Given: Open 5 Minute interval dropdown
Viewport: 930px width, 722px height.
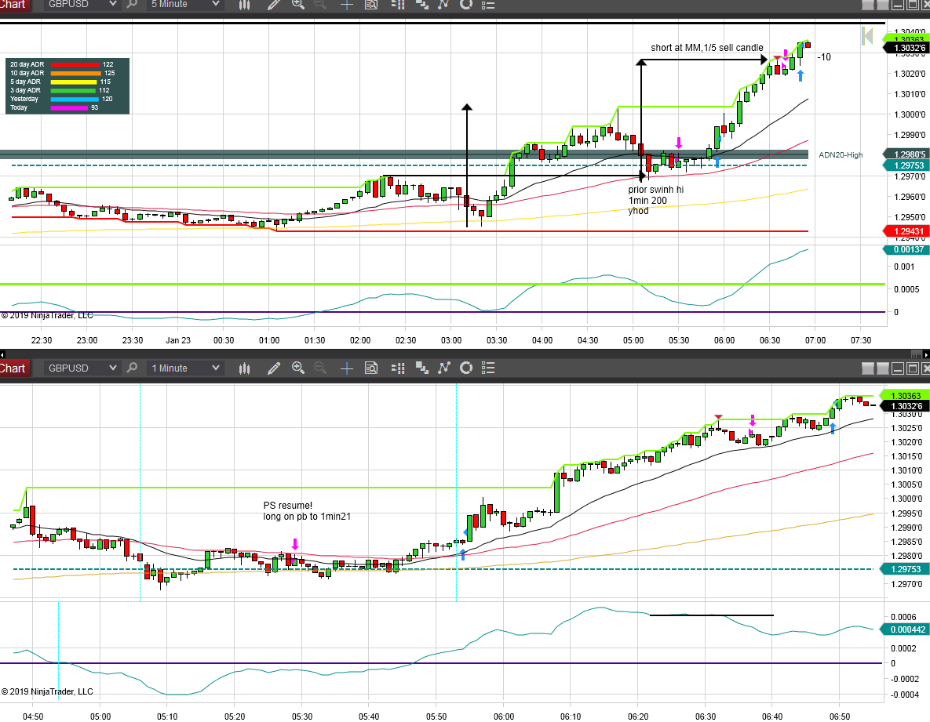Looking at the screenshot, I should (185, 5).
